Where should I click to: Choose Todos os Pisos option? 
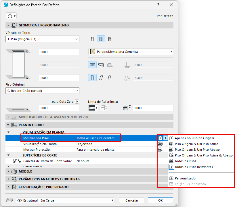click(x=201, y=161)
